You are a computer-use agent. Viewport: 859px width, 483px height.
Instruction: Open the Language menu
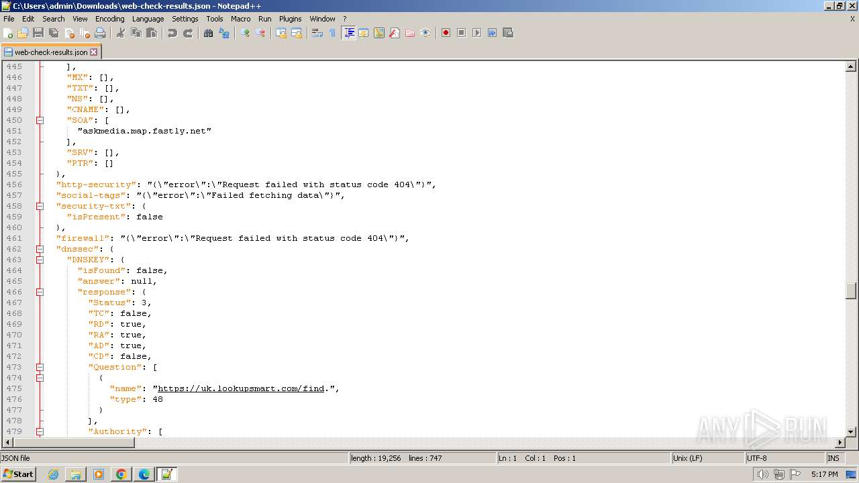pyautogui.click(x=148, y=19)
